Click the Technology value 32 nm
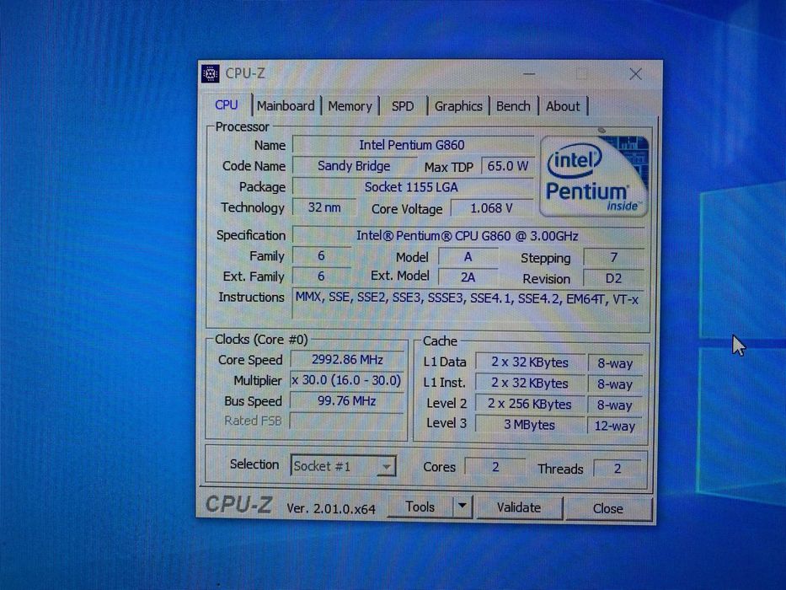This screenshot has width=786, height=590. [x=324, y=207]
